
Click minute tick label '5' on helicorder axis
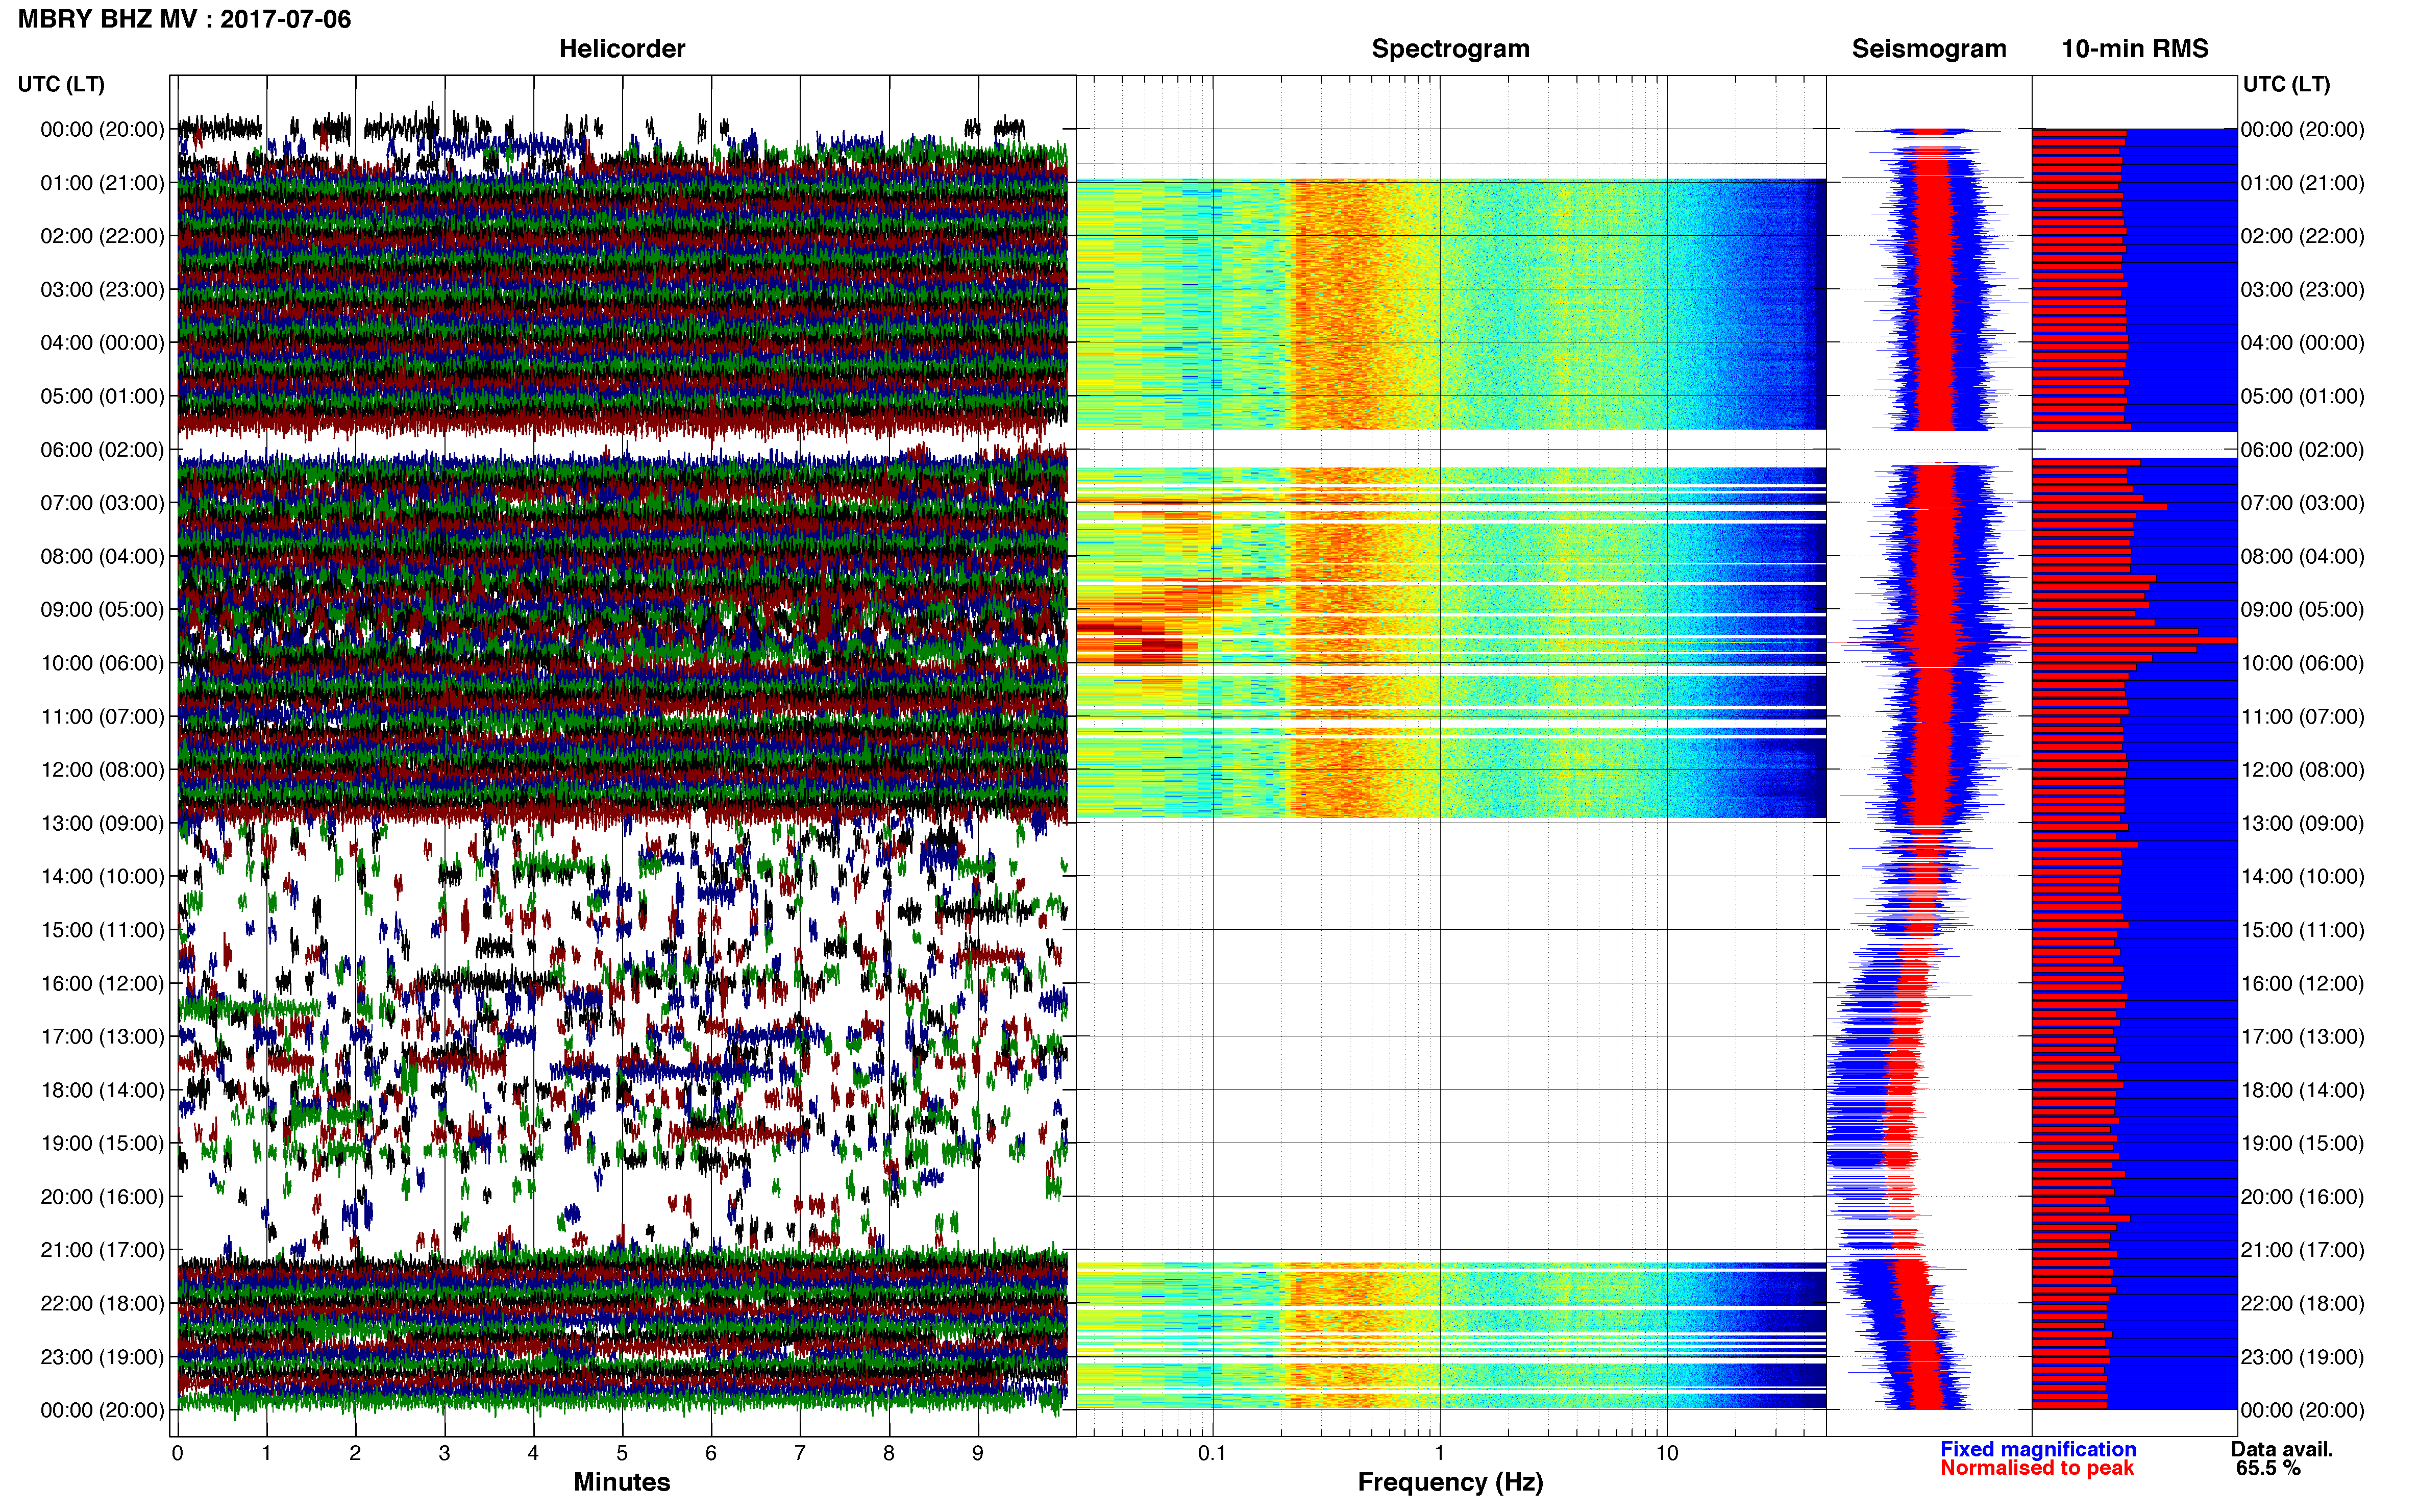(622, 1453)
